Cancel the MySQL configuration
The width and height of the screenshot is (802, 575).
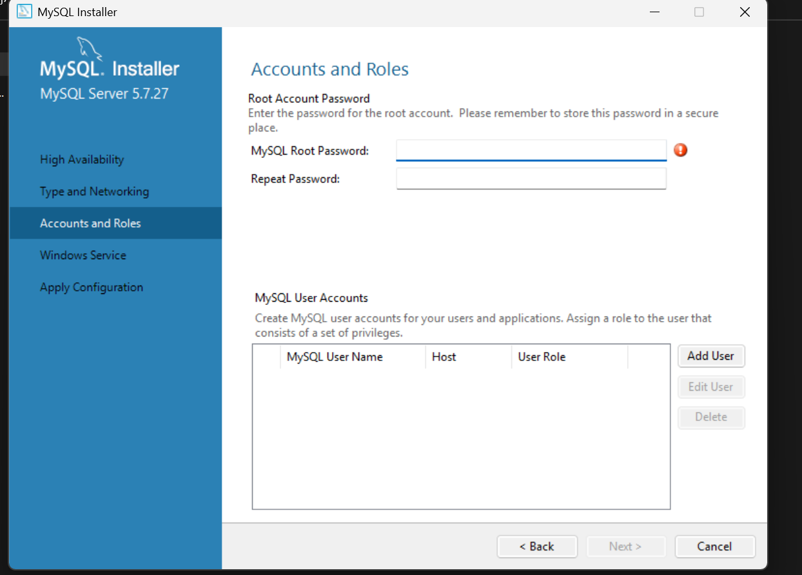(x=714, y=547)
